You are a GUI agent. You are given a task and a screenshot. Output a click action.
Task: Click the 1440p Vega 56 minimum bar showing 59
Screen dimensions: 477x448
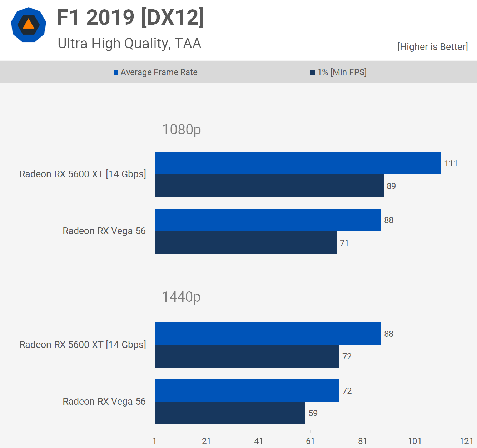tap(230, 413)
